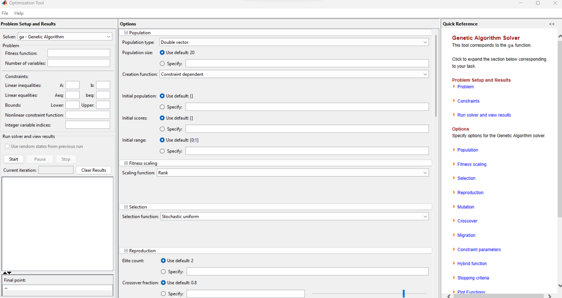
Task: Open the Selection function dropdown
Action: pos(425,216)
